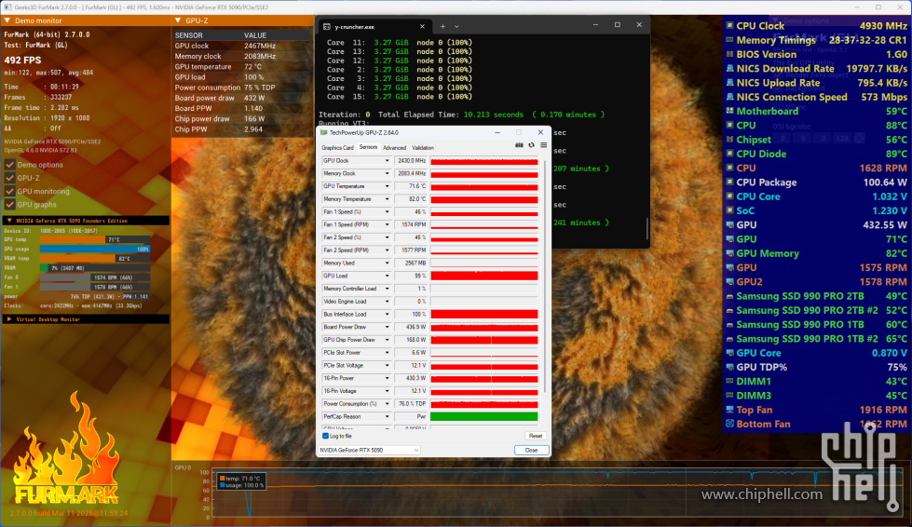Viewport: 912px width, 527px height.
Task: Maximize the y-cruncher terminal window
Action: coord(617,25)
